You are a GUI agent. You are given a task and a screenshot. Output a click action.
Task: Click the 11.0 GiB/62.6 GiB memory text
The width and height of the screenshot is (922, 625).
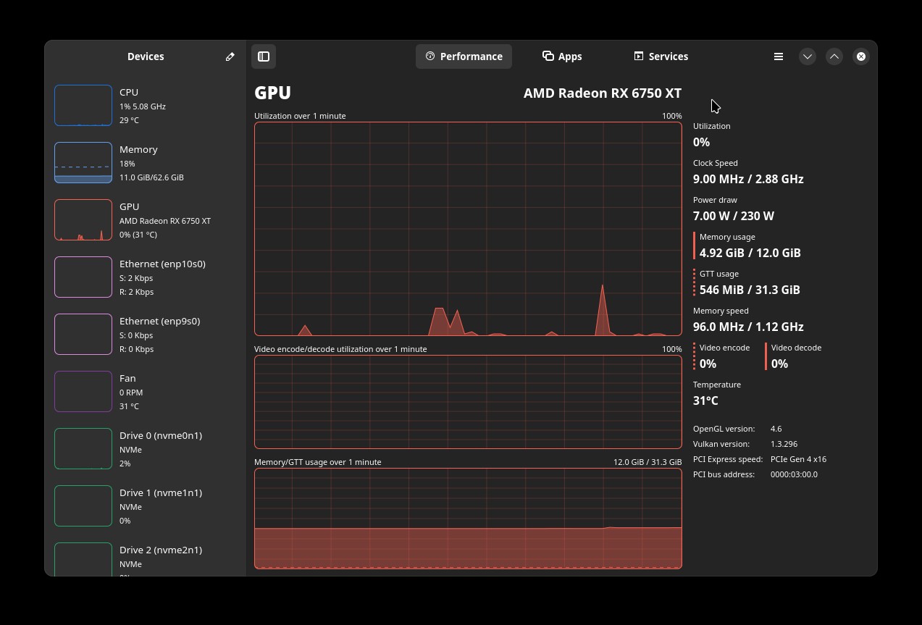(x=151, y=177)
